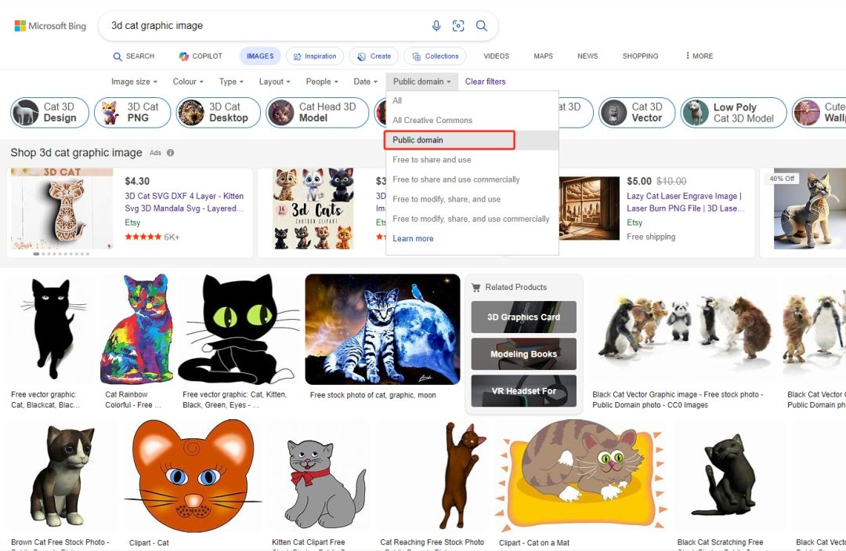
Task: Click the microphone voice search icon
Action: point(436,26)
